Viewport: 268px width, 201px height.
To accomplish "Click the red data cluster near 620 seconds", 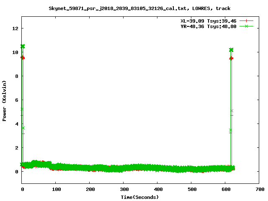I will click(231, 59).
